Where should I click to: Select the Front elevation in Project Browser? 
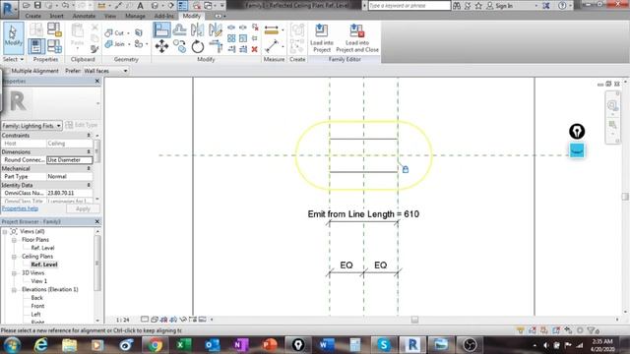tap(37, 306)
